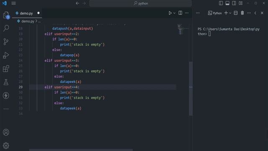The height and width of the screenshot is (151, 268).
Task: Click 'if len(a)==0:' on line 25
Action: point(67,66)
